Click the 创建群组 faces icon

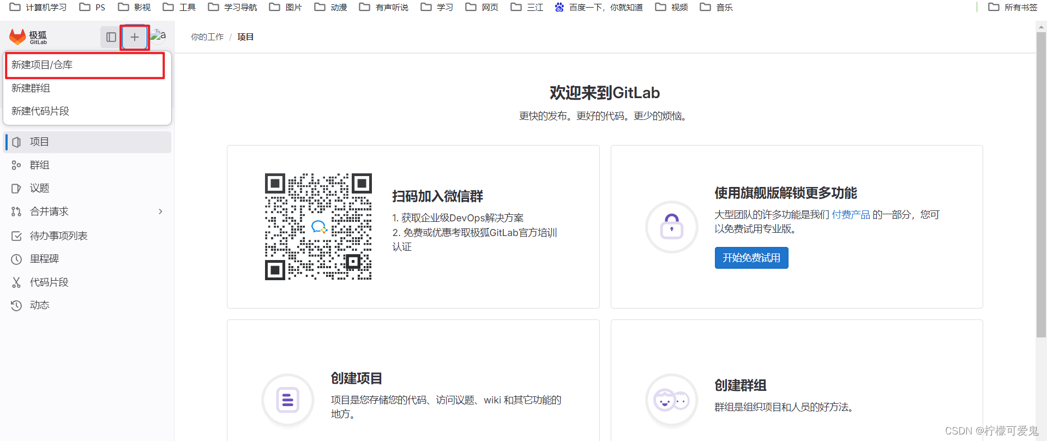coord(672,400)
